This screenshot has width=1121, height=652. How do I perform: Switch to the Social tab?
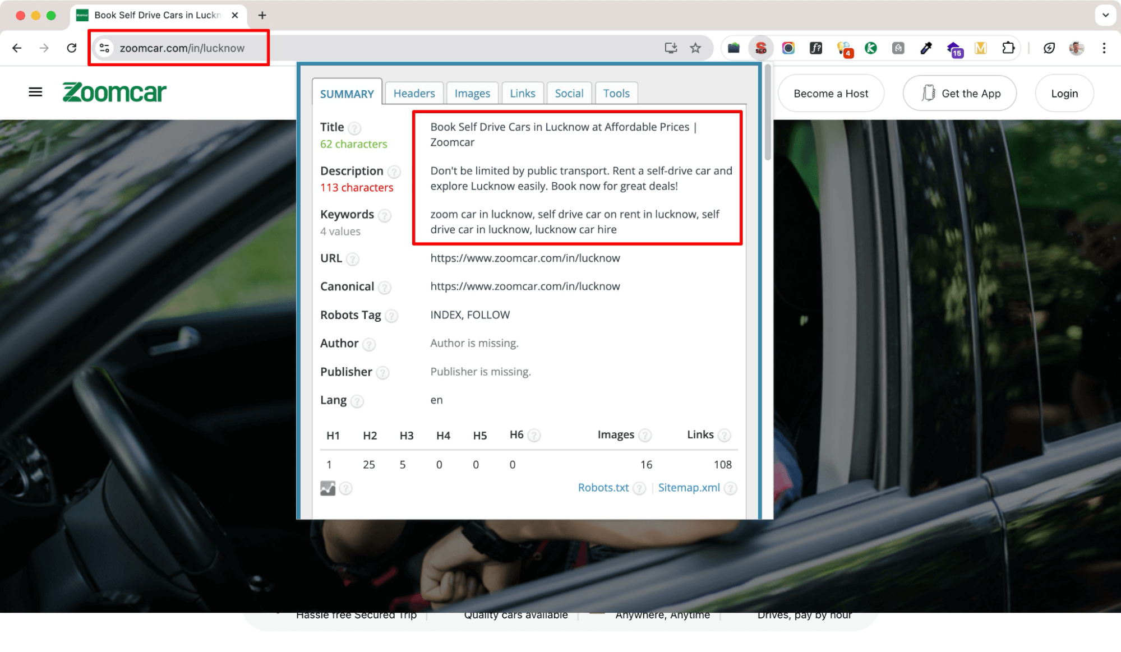[569, 93]
